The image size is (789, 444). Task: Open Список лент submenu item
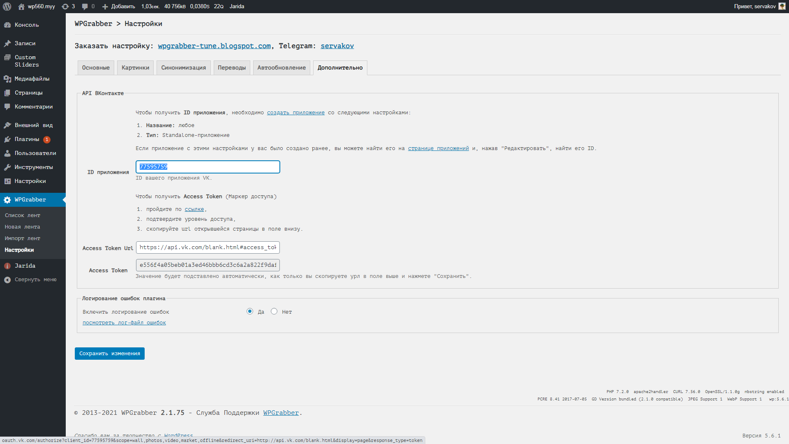(x=23, y=215)
